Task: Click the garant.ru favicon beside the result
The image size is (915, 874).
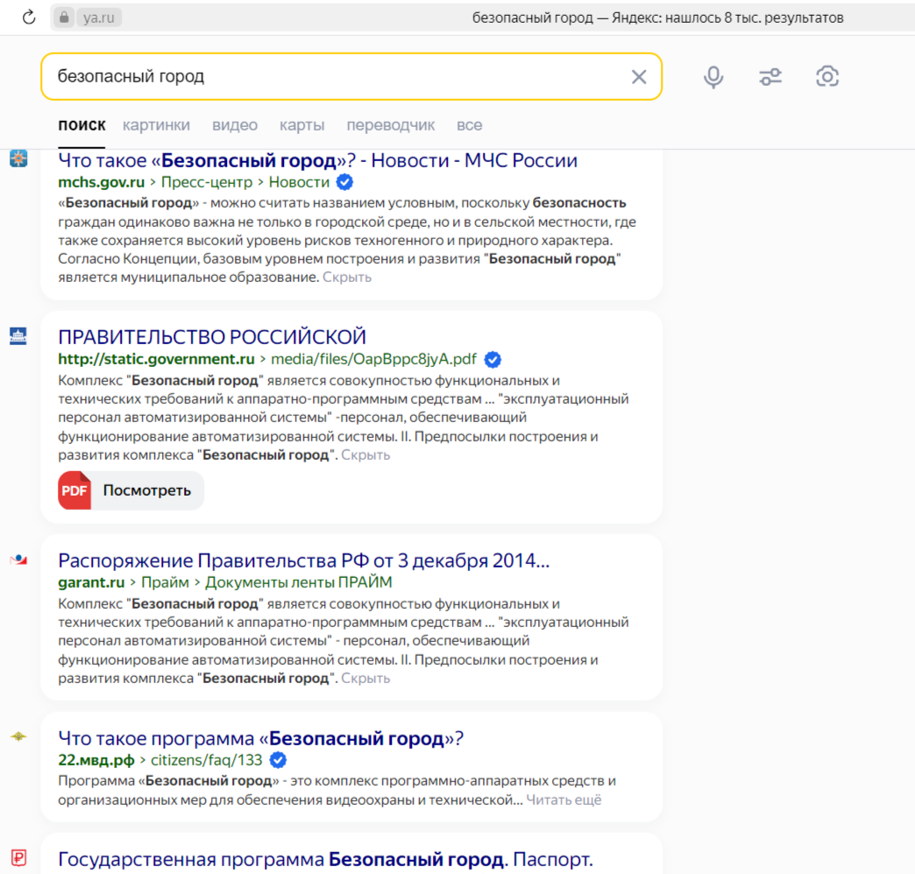Action: tap(18, 560)
